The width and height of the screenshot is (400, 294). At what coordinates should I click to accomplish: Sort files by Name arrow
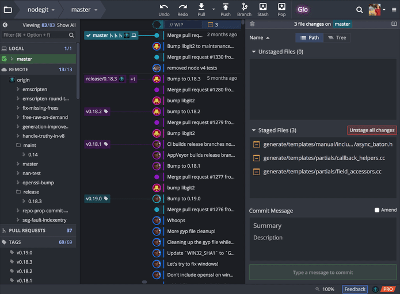coord(268,38)
